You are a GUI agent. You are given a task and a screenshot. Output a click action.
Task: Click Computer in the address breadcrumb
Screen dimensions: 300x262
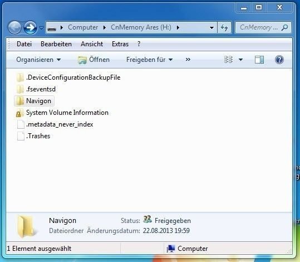tap(83, 27)
